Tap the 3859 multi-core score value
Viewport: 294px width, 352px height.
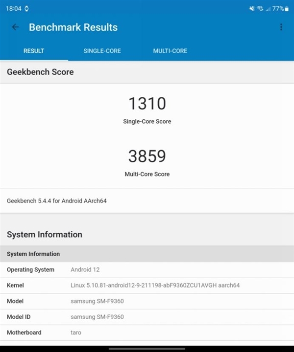click(147, 156)
